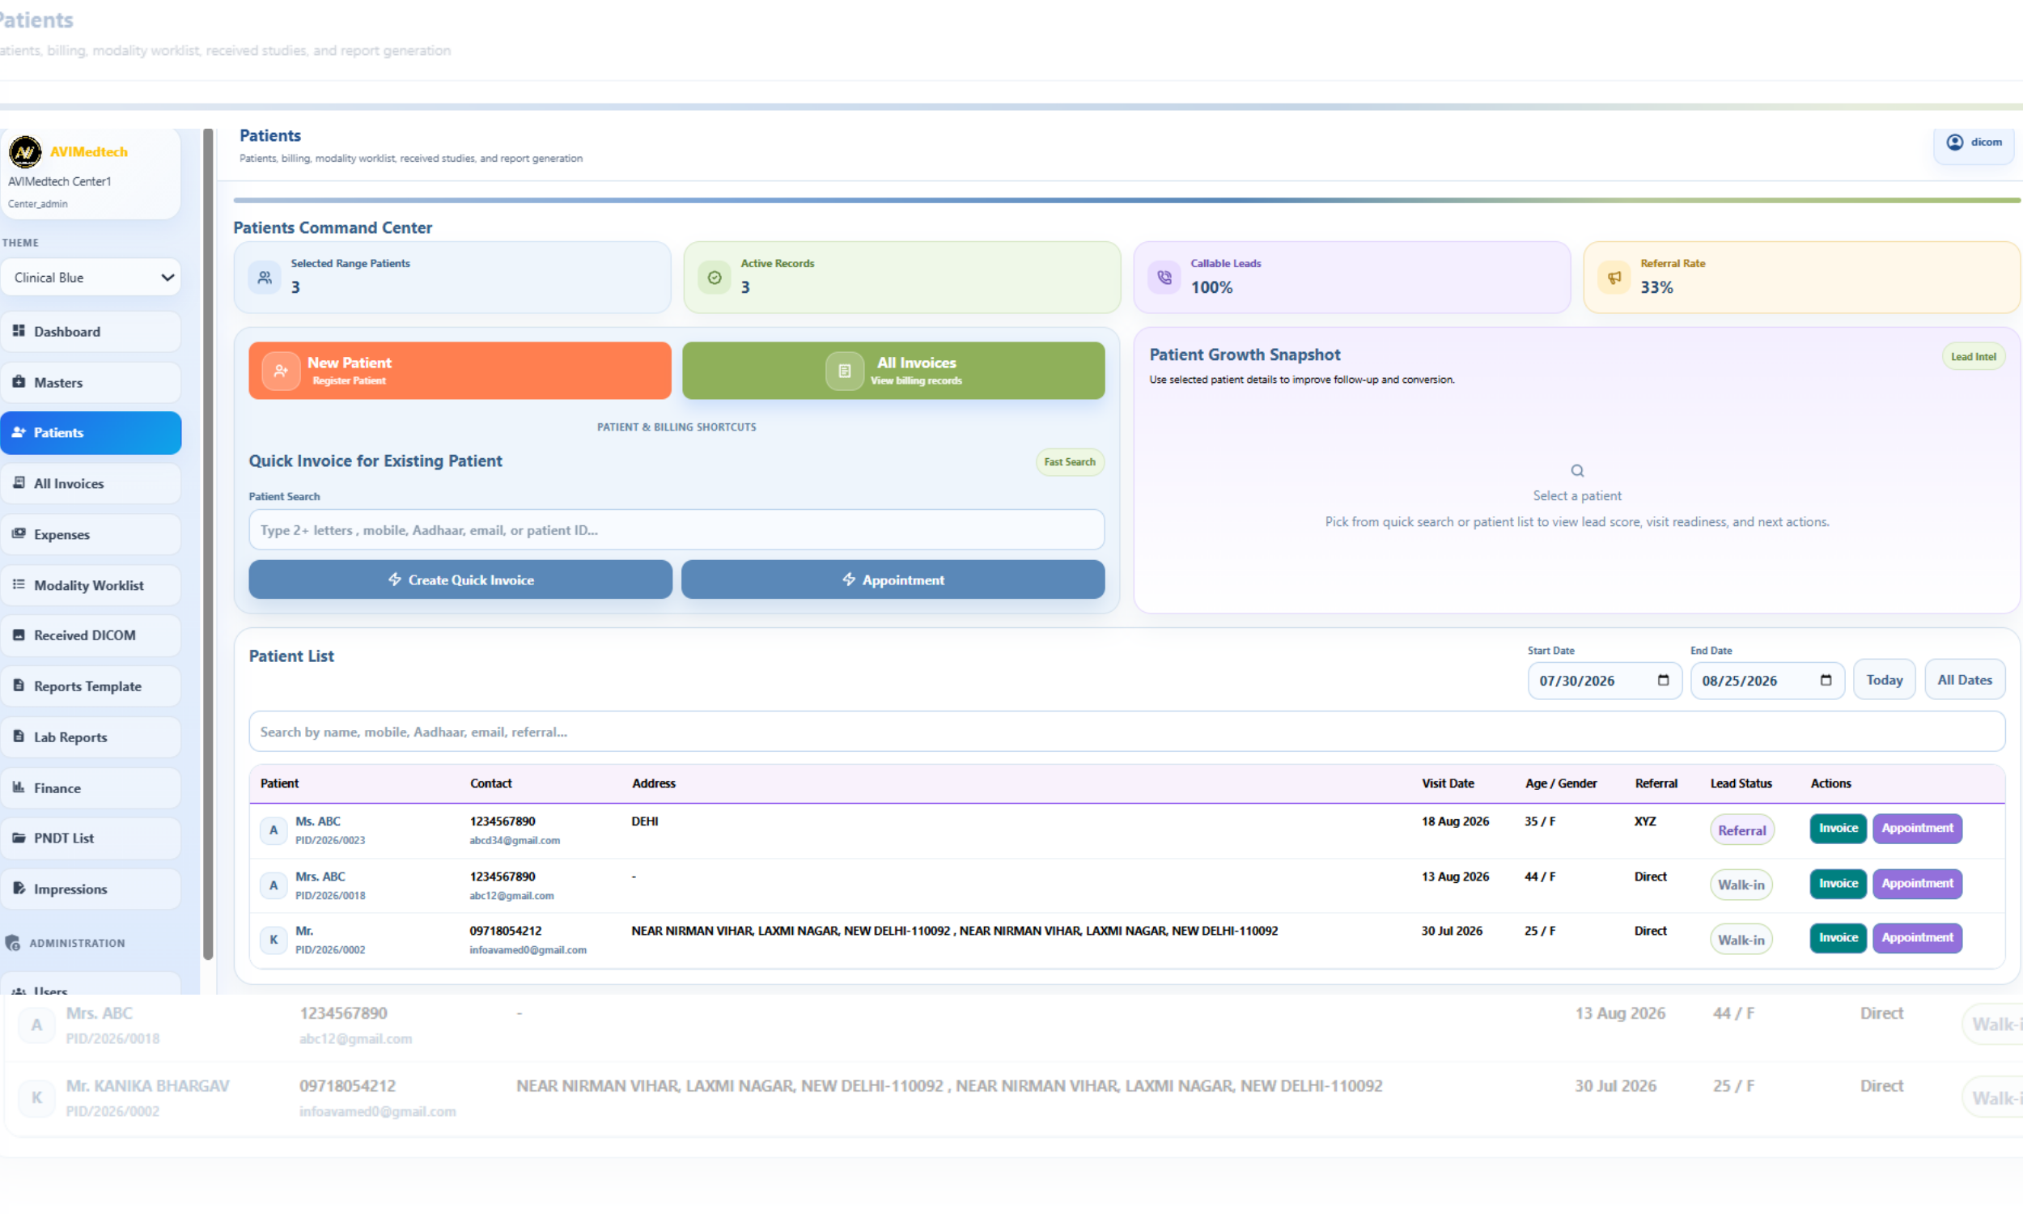Click Create Quick Invoice button
2023x1214 pixels.
click(x=460, y=579)
